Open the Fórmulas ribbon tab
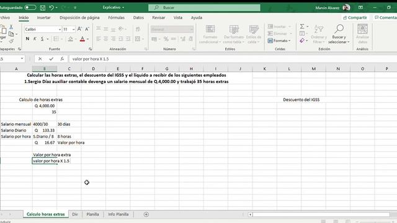 (116, 18)
